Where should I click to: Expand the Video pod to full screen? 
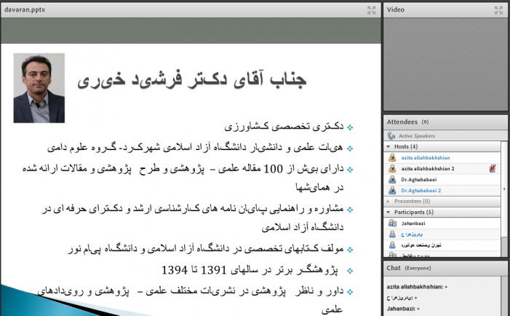[498, 9]
